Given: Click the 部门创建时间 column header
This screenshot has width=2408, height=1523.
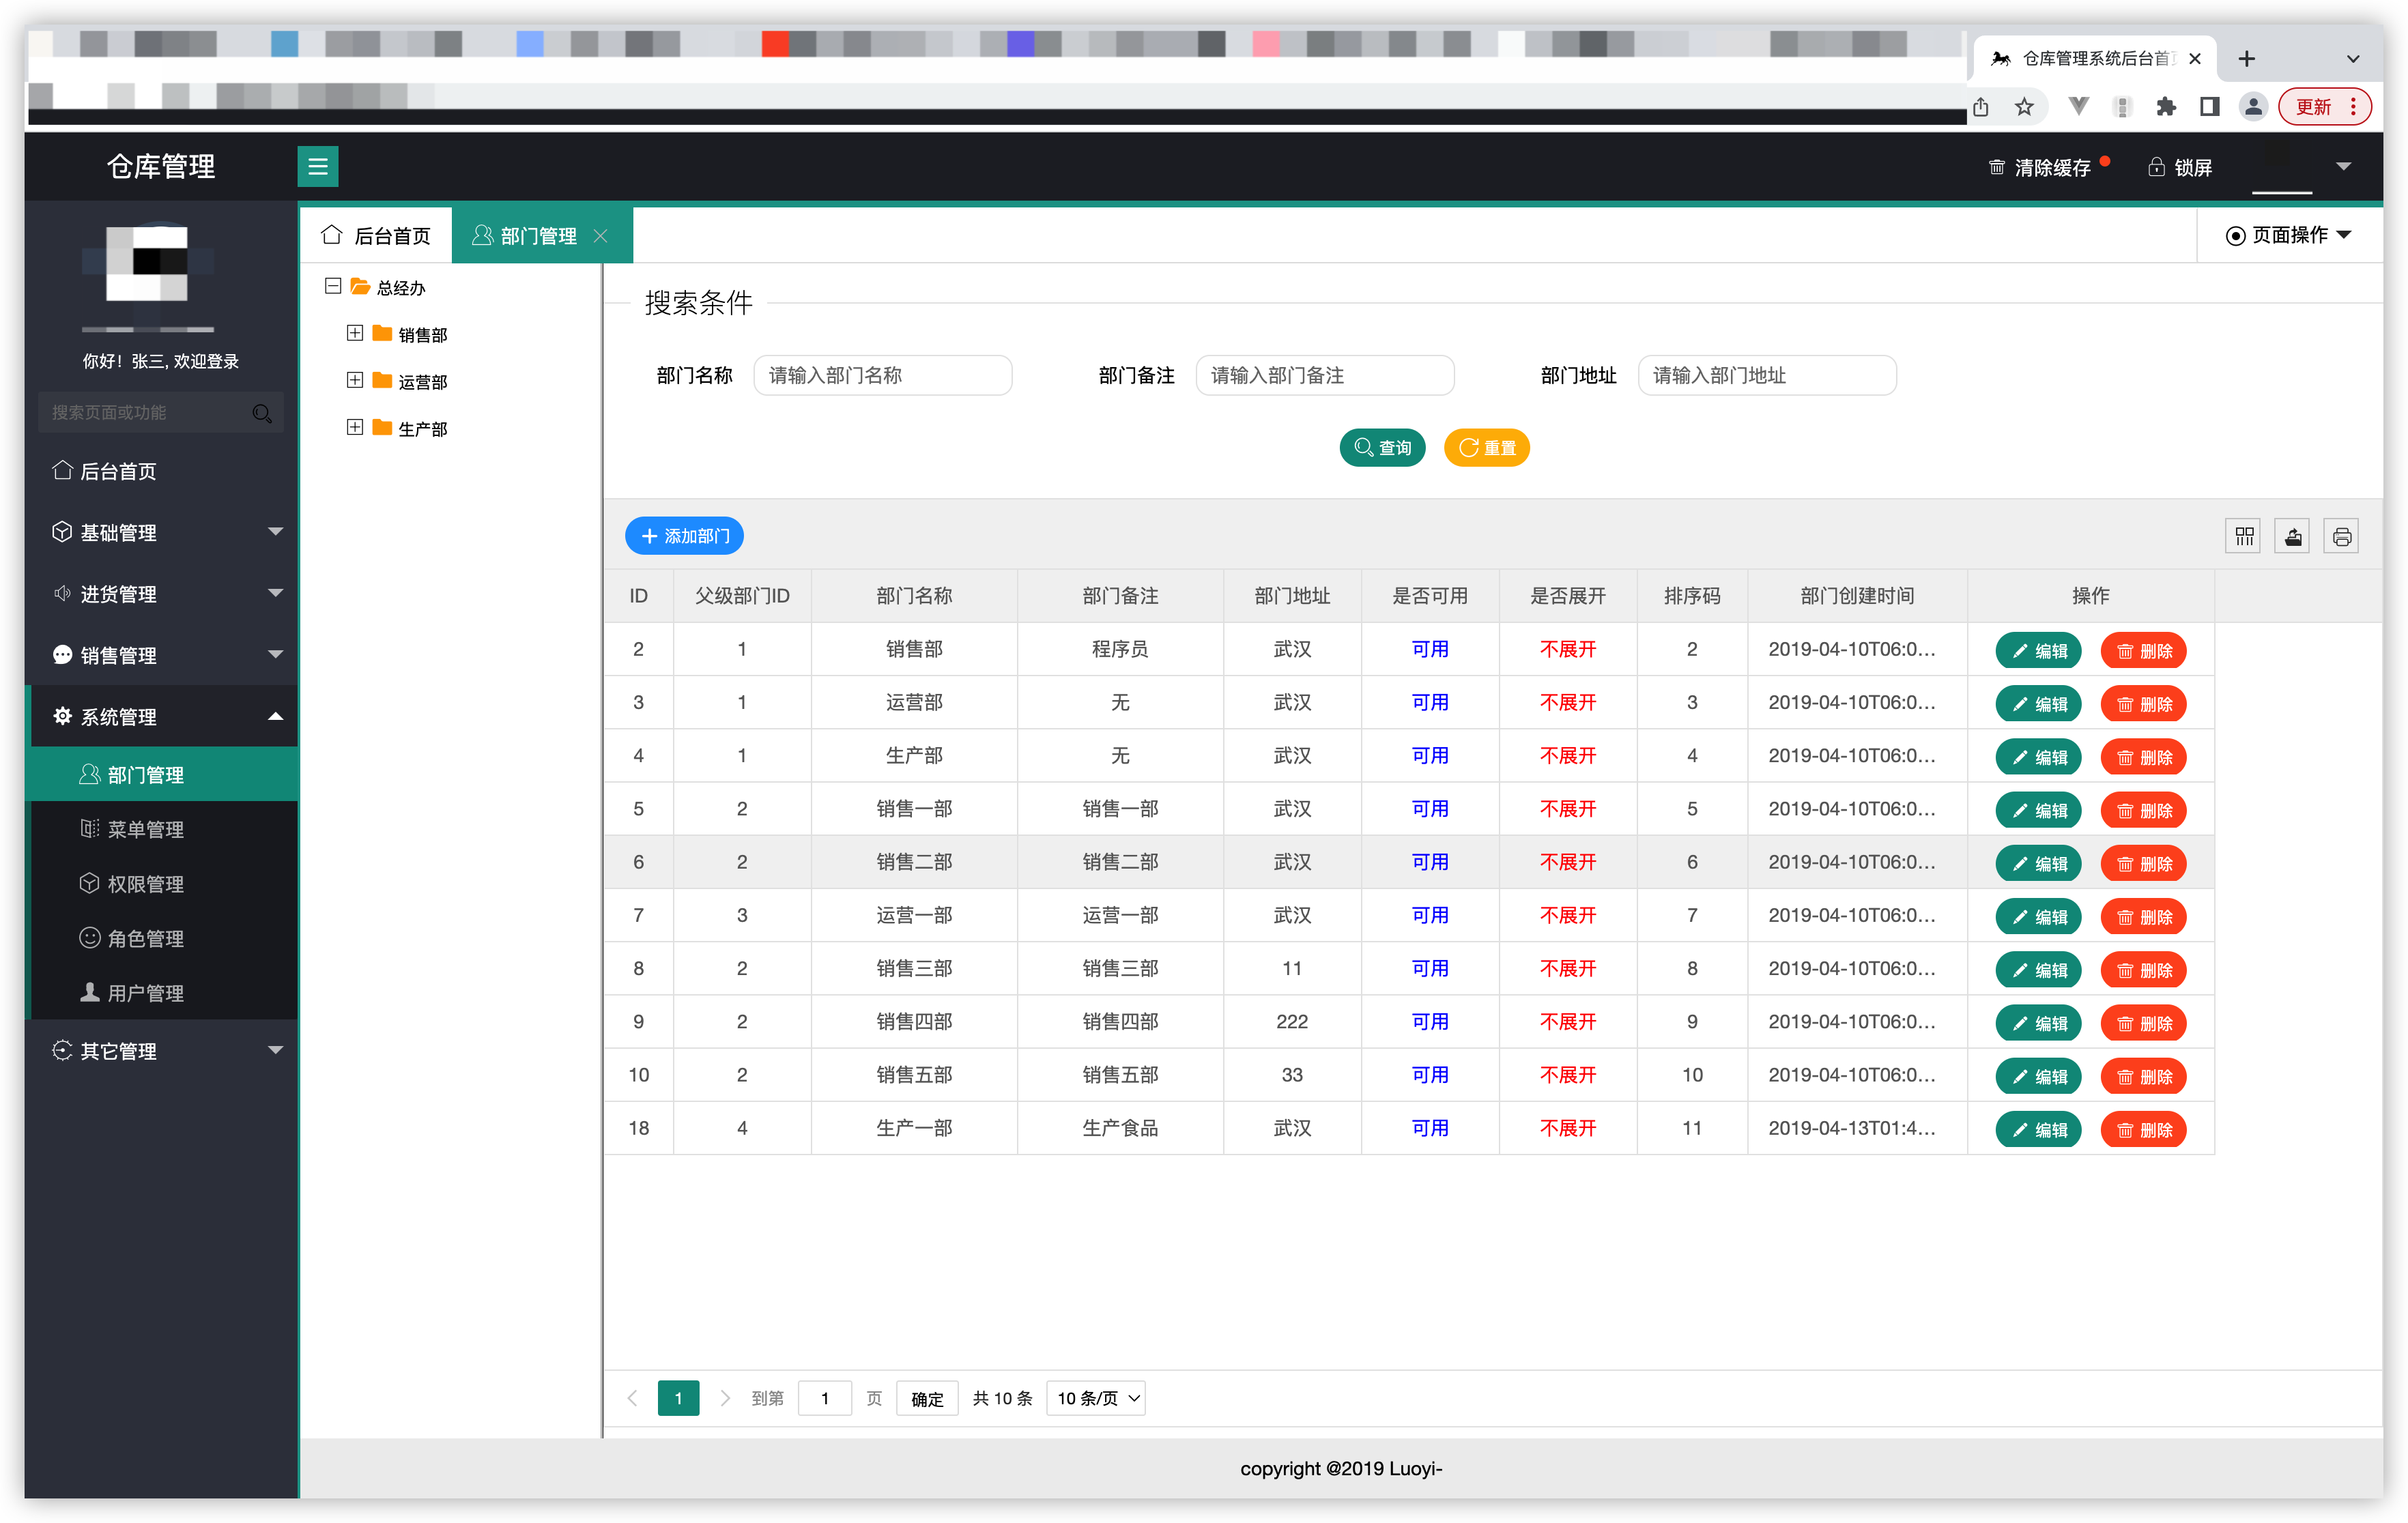Looking at the screenshot, I should 1857,596.
